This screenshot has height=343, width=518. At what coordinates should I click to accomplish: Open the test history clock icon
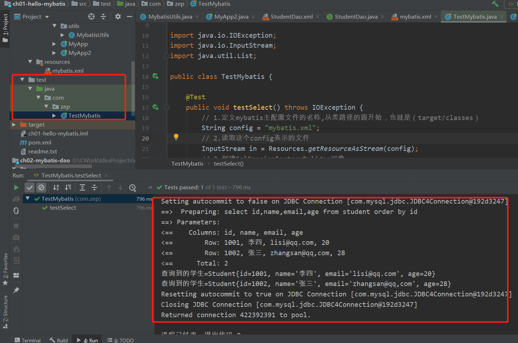(132, 187)
